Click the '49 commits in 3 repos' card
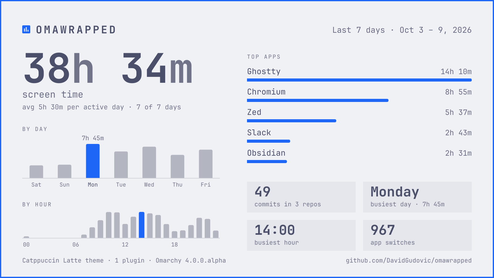The width and height of the screenshot is (494, 278). tap(301, 197)
